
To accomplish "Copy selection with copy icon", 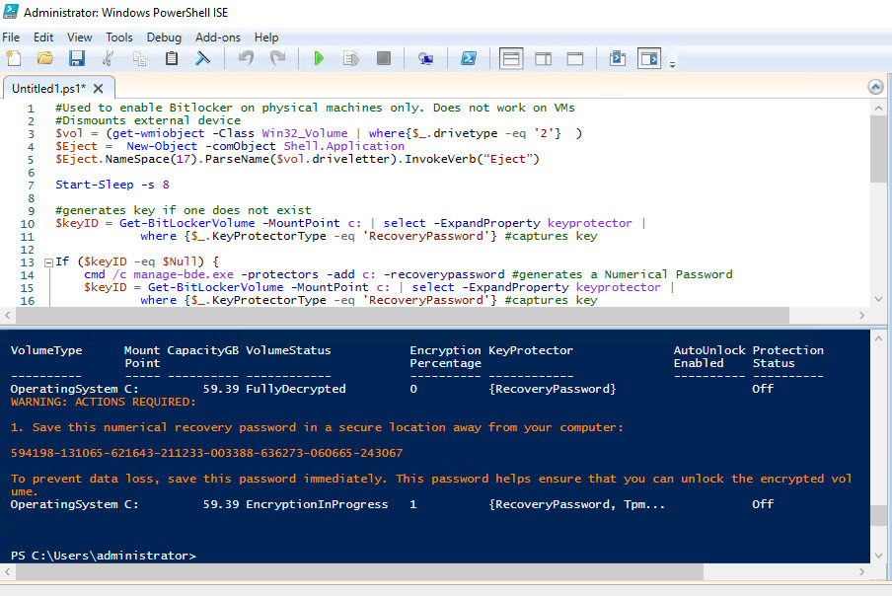I will (x=139, y=58).
